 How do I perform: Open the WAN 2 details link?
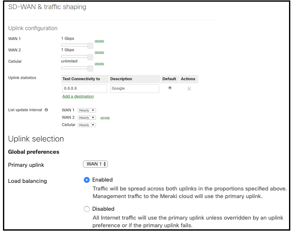99,52
